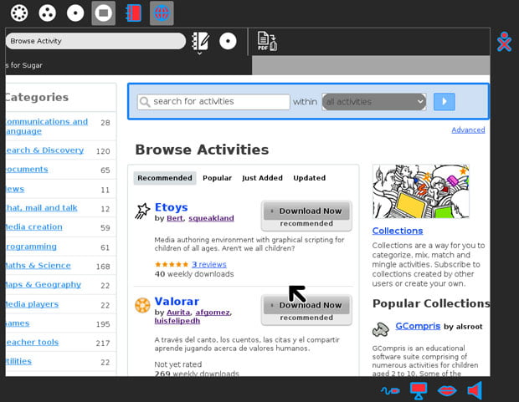Click the XO buddy icon on the right edge
This screenshot has width=519, height=402.
tap(503, 42)
